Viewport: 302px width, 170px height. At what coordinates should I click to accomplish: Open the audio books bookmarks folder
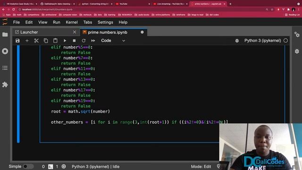(142, 15)
